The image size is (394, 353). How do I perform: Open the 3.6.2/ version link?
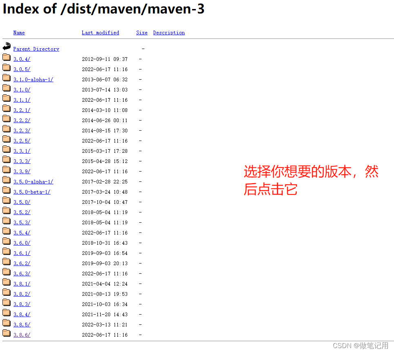pyautogui.click(x=22, y=264)
